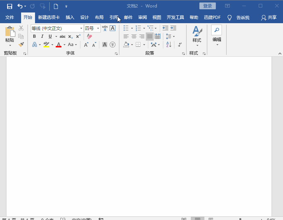This screenshot has height=220, width=283.
Task: Switch to the 视图 tab
Action: 157,17
